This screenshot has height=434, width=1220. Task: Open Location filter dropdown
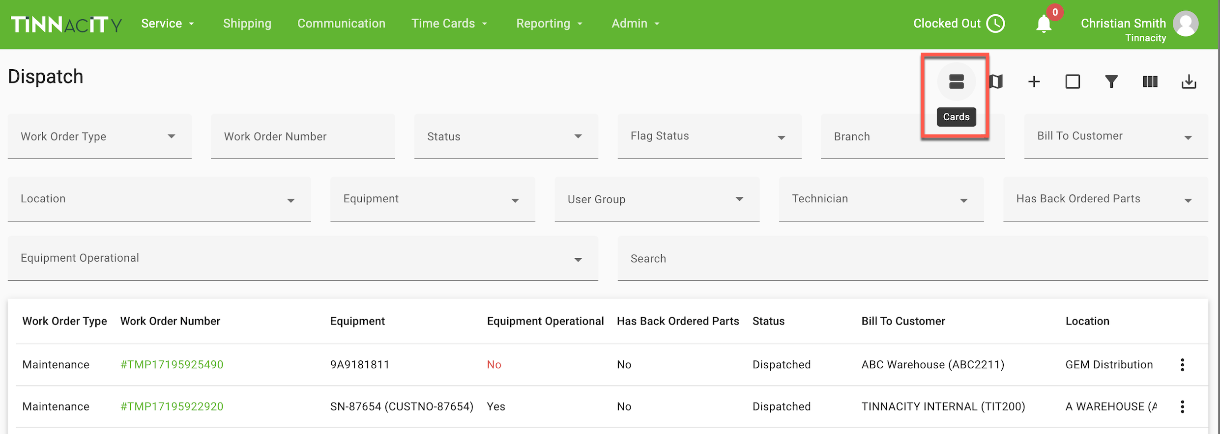point(159,199)
